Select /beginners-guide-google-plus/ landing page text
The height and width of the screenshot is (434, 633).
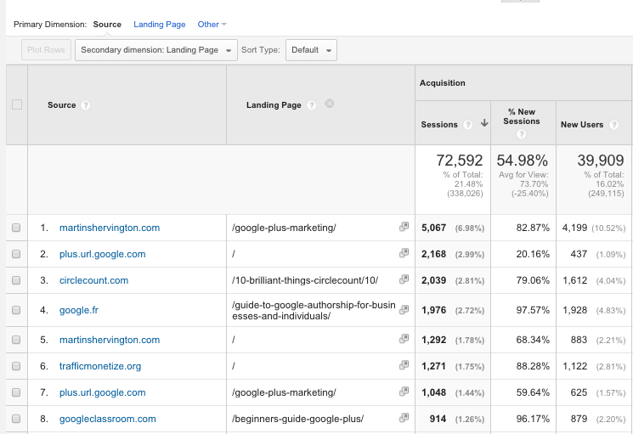pos(297,419)
